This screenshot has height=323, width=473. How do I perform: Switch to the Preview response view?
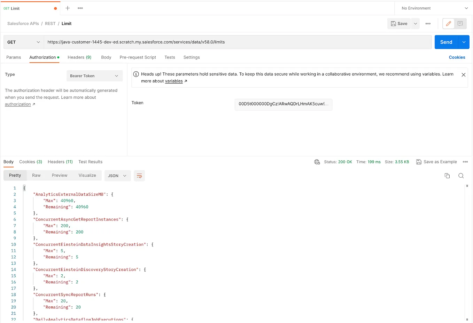[x=59, y=175]
